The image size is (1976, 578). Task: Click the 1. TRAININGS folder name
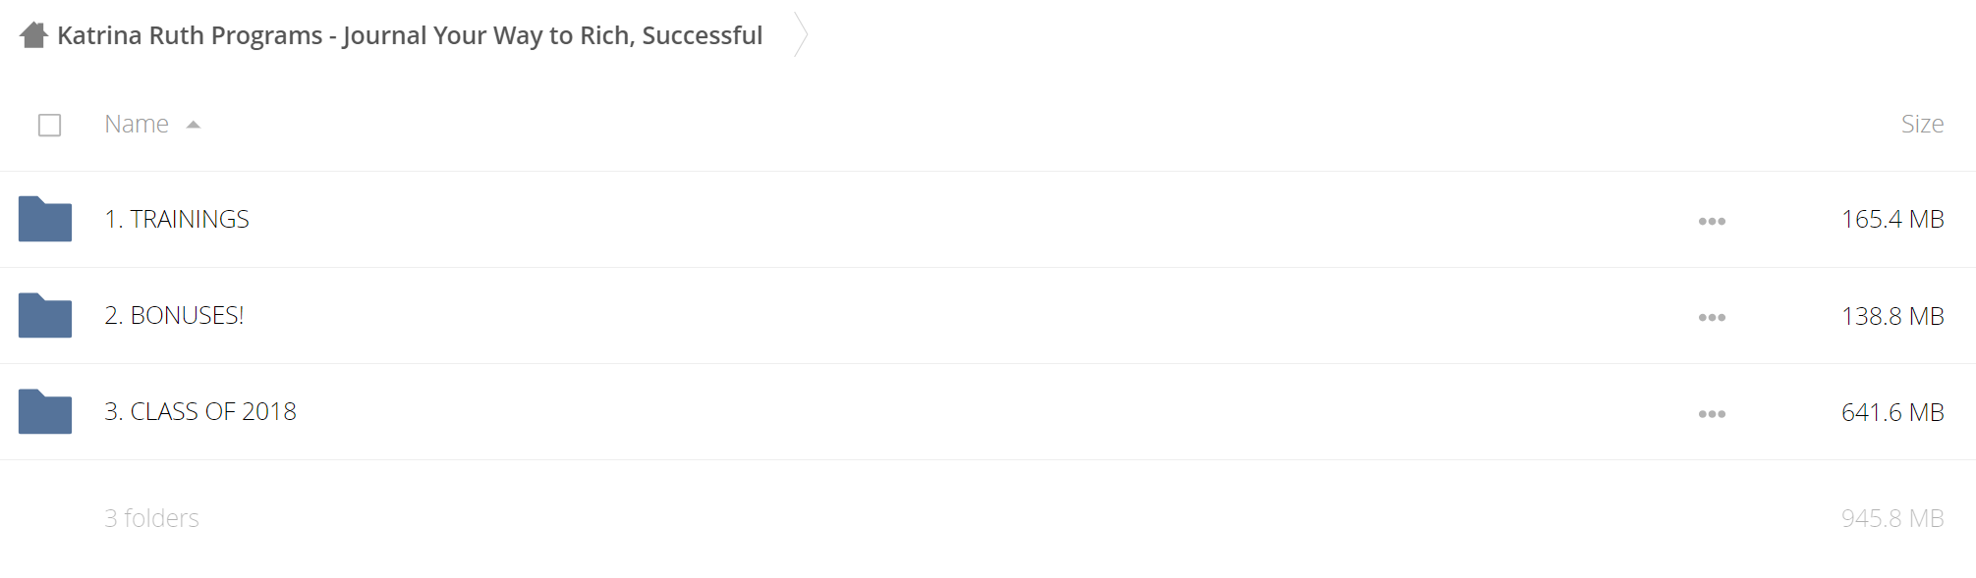pyautogui.click(x=177, y=219)
